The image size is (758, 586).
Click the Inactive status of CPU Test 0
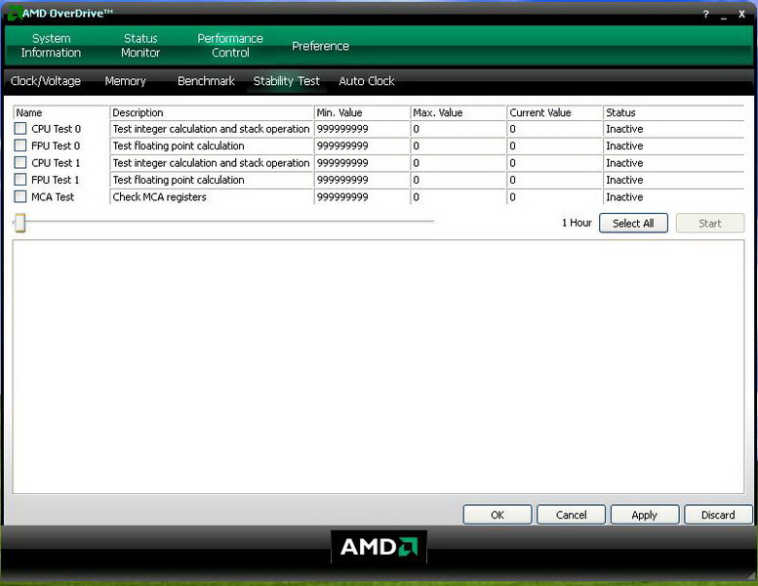[624, 129]
